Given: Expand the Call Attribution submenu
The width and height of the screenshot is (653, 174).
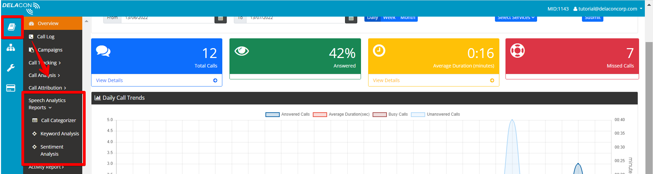Looking at the screenshot, I should [47, 88].
